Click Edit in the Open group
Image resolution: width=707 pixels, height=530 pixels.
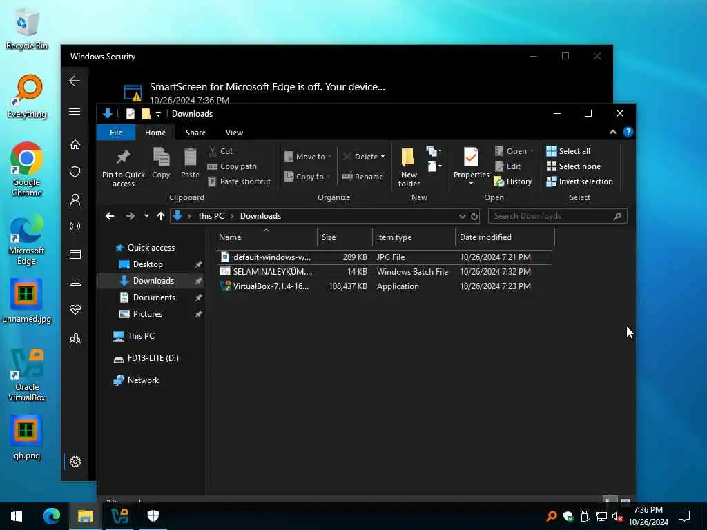(507, 166)
